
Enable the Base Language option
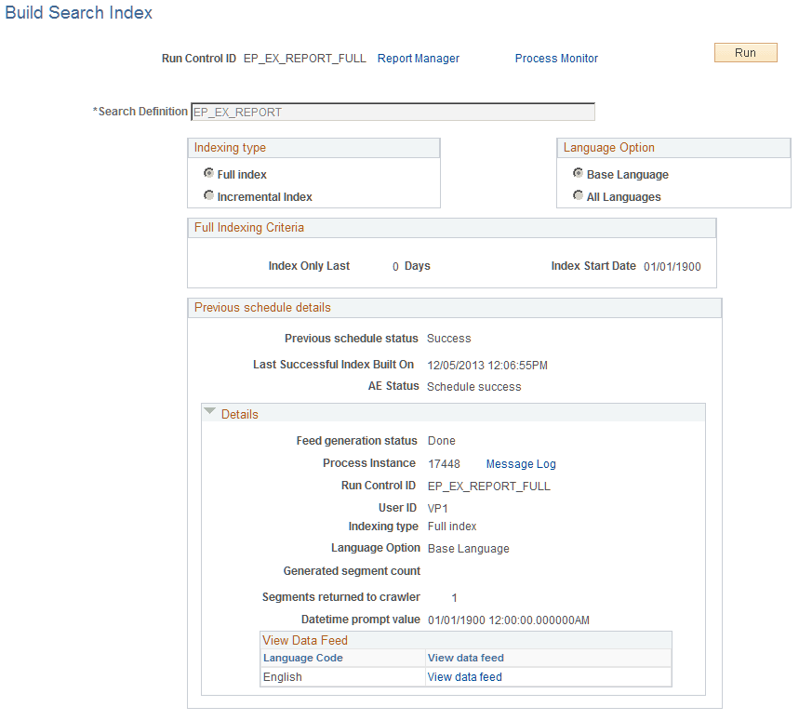tap(578, 174)
